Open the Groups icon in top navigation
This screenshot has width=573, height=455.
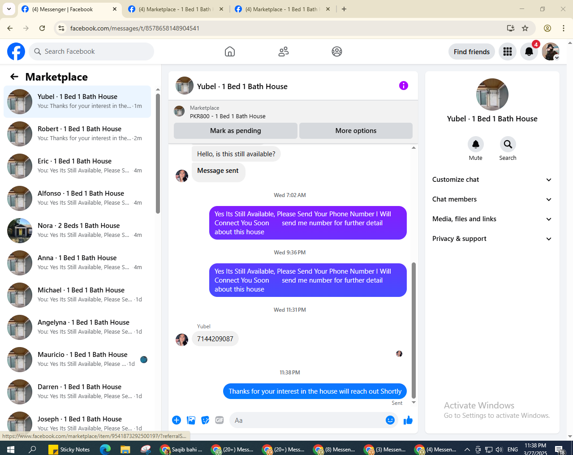point(337,52)
